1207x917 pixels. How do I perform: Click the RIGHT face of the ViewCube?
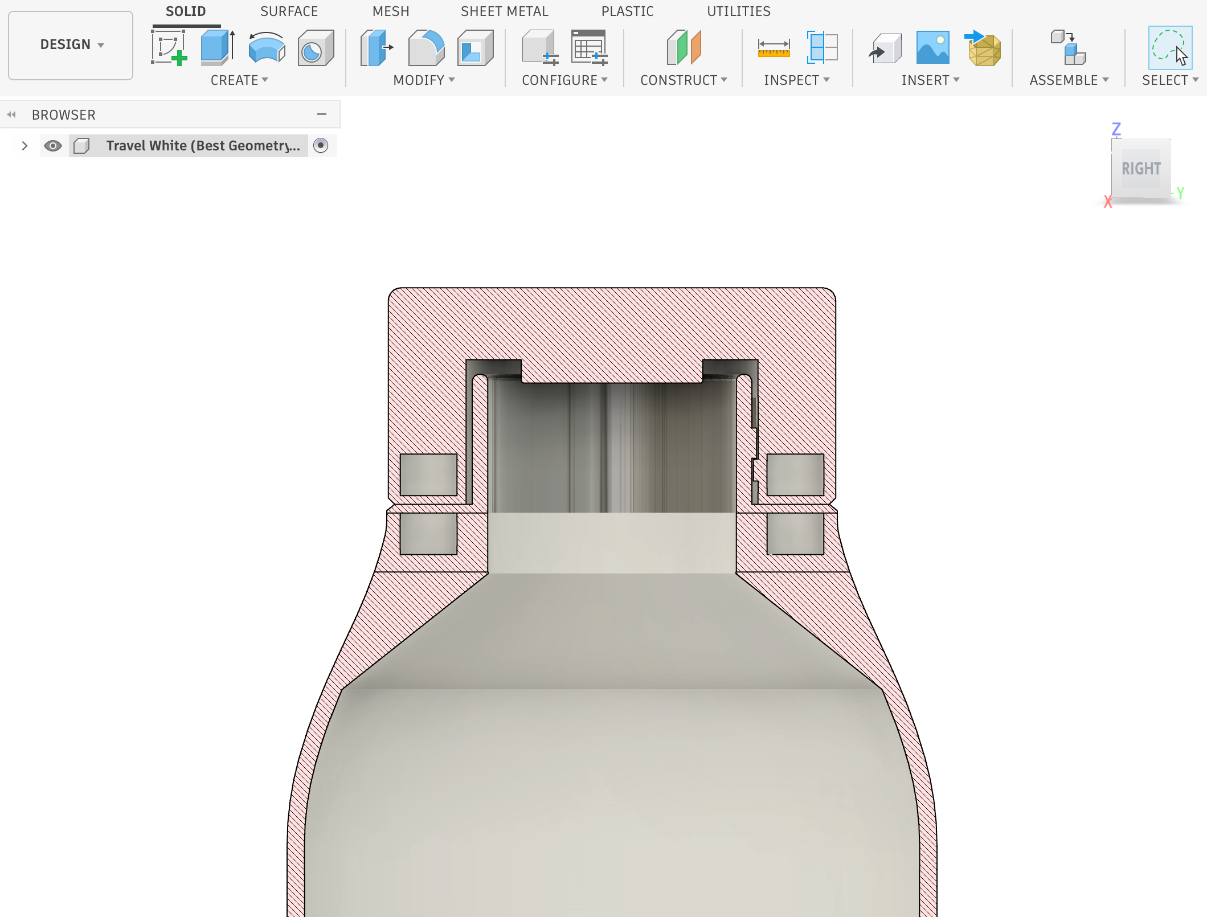(x=1140, y=169)
